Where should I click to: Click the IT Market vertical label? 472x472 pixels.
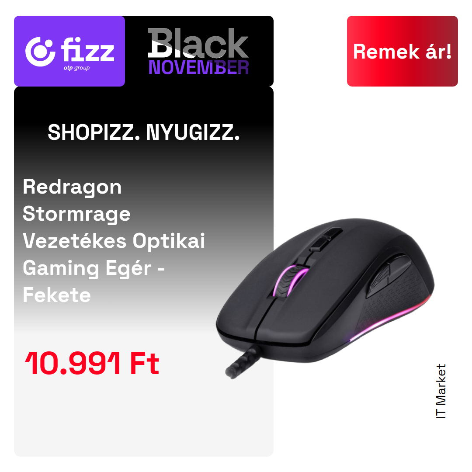441,391
